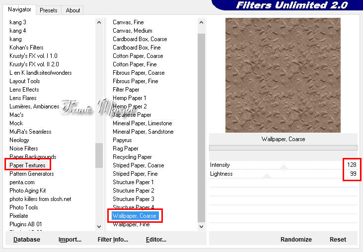
Task: Switch to the Presets tab
Action: (48, 10)
